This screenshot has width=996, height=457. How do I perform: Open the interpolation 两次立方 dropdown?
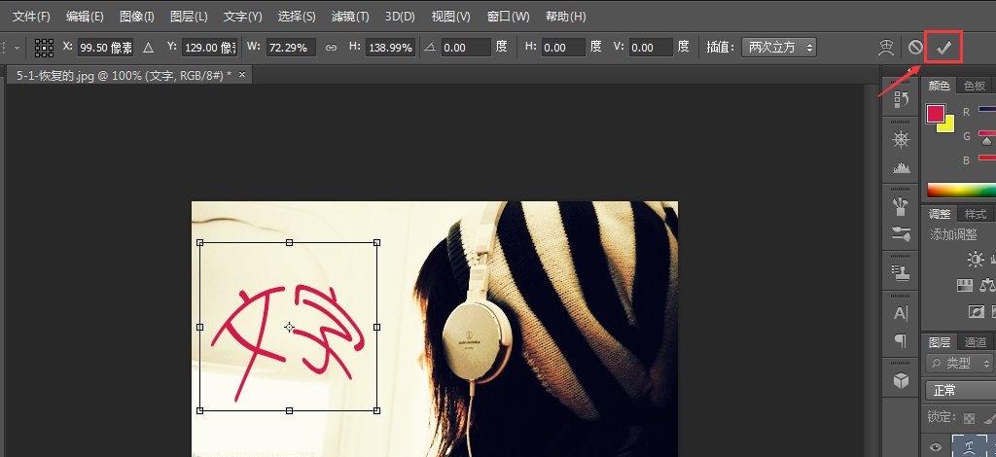(779, 47)
